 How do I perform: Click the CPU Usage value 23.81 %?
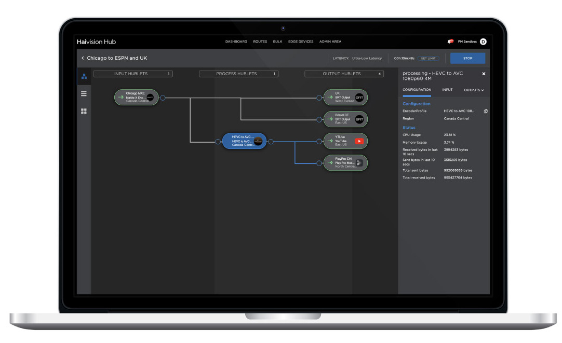point(450,135)
